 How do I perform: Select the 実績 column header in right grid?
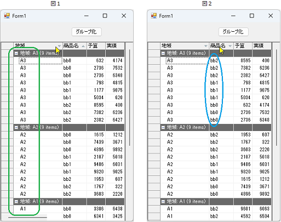pos(262,45)
